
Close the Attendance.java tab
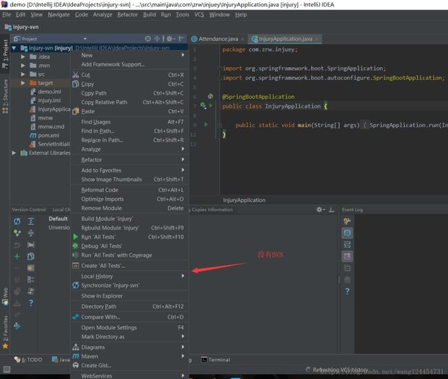point(243,39)
